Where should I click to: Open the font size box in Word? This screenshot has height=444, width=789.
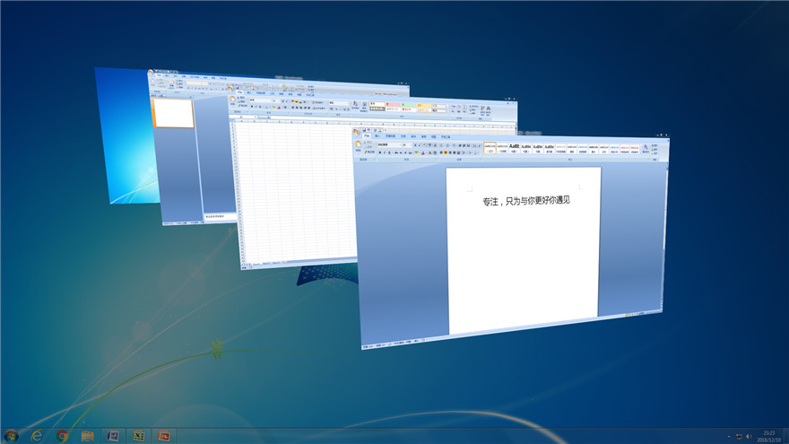pos(407,145)
